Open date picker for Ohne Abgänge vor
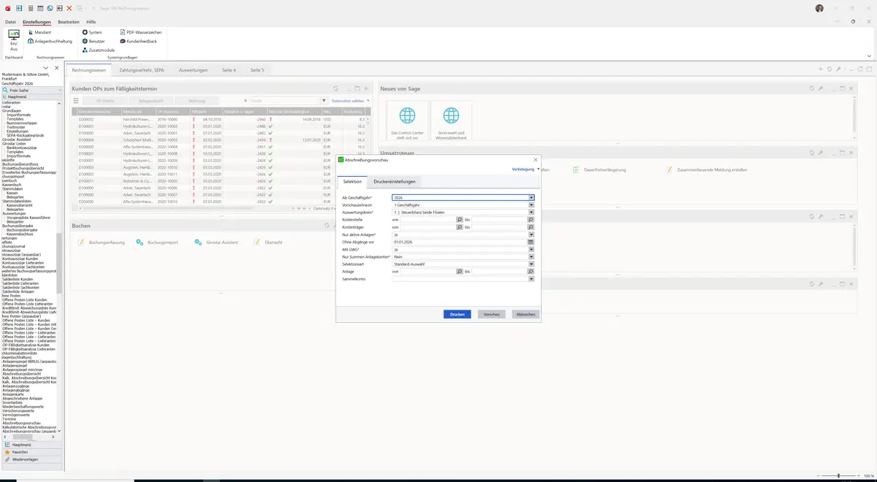877x482 pixels. click(x=531, y=242)
